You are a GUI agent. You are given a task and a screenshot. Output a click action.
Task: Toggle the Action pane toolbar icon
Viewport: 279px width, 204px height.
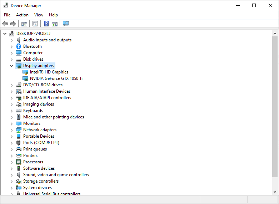pyautogui.click(x=55, y=24)
